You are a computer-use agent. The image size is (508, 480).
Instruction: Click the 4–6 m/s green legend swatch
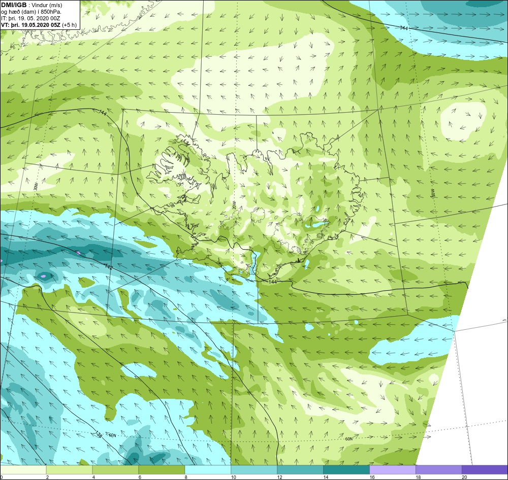(115, 469)
